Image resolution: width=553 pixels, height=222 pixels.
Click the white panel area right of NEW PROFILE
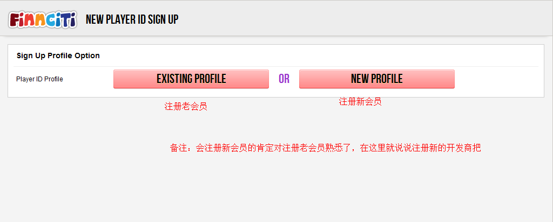point(497,79)
